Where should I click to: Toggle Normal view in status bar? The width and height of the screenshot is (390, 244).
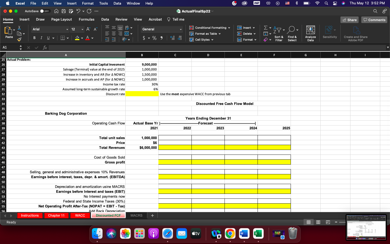[x=308, y=222]
